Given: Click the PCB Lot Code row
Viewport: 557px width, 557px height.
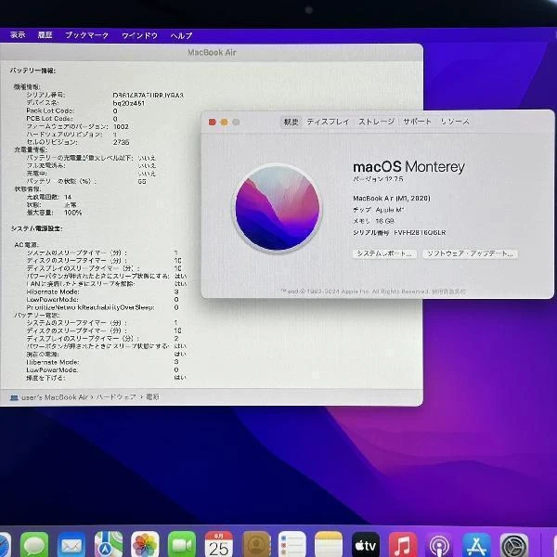Looking at the screenshot, I should coord(72,119).
